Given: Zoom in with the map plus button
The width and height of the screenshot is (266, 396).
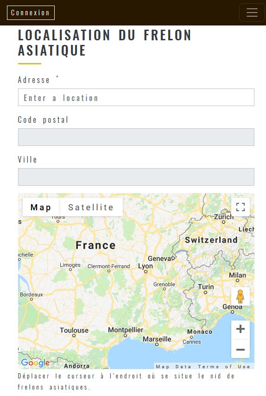Looking at the screenshot, I should [x=241, y=329].
